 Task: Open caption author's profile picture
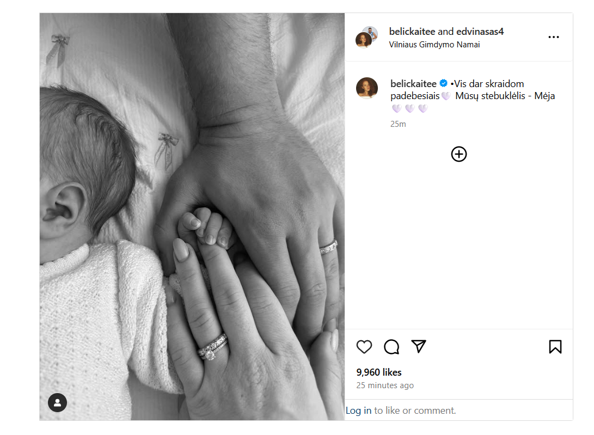(367, 88)
